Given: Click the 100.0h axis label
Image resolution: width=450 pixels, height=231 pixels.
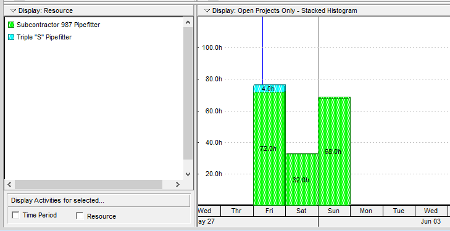Looking at the screenshot, I should click(x=212, y=47).
